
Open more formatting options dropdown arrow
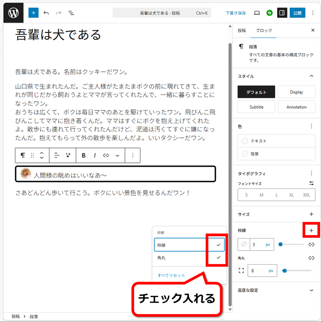[117, 155]
